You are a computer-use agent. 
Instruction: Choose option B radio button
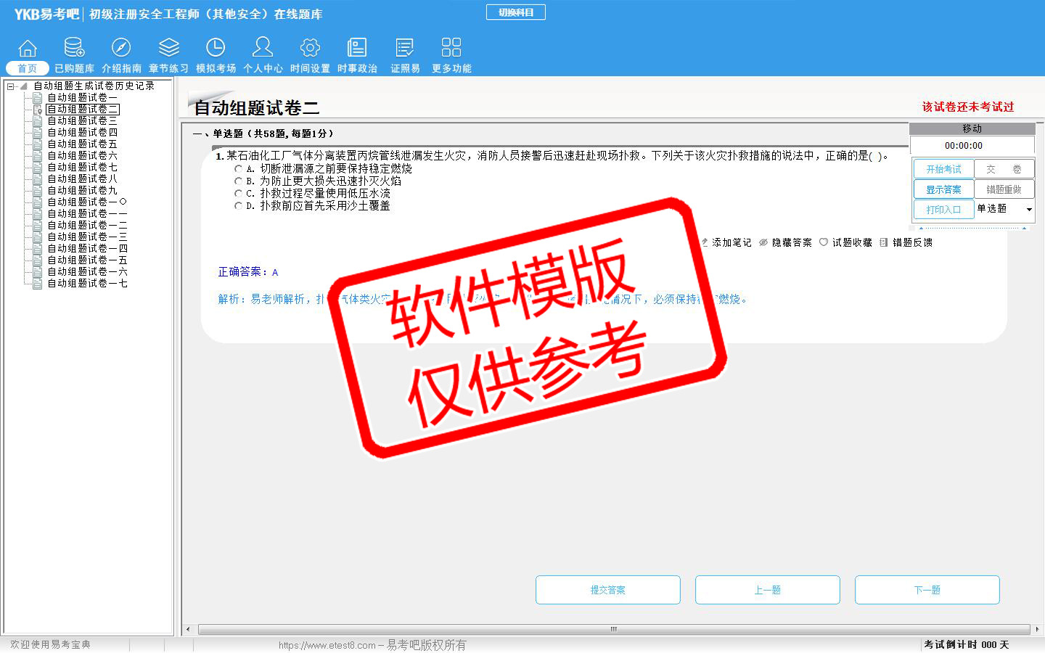point(238,181)
